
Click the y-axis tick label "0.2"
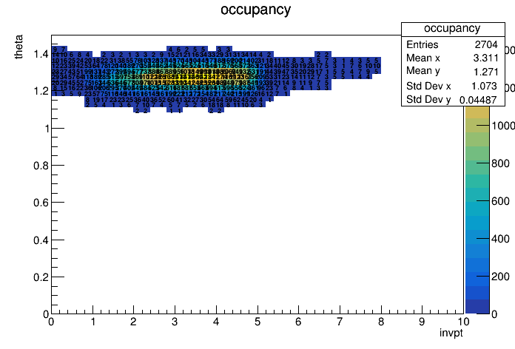click(x=41, y=277)
